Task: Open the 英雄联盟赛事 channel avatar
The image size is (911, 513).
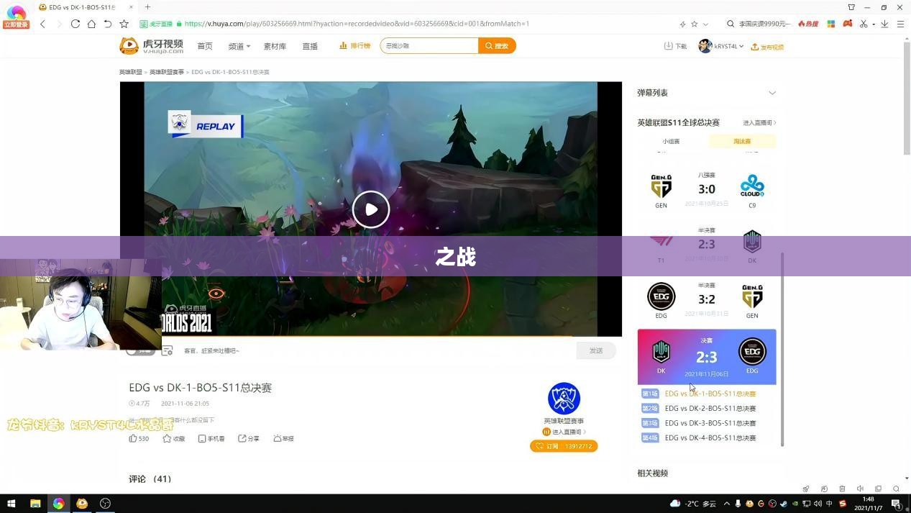Action: point(564,398)
